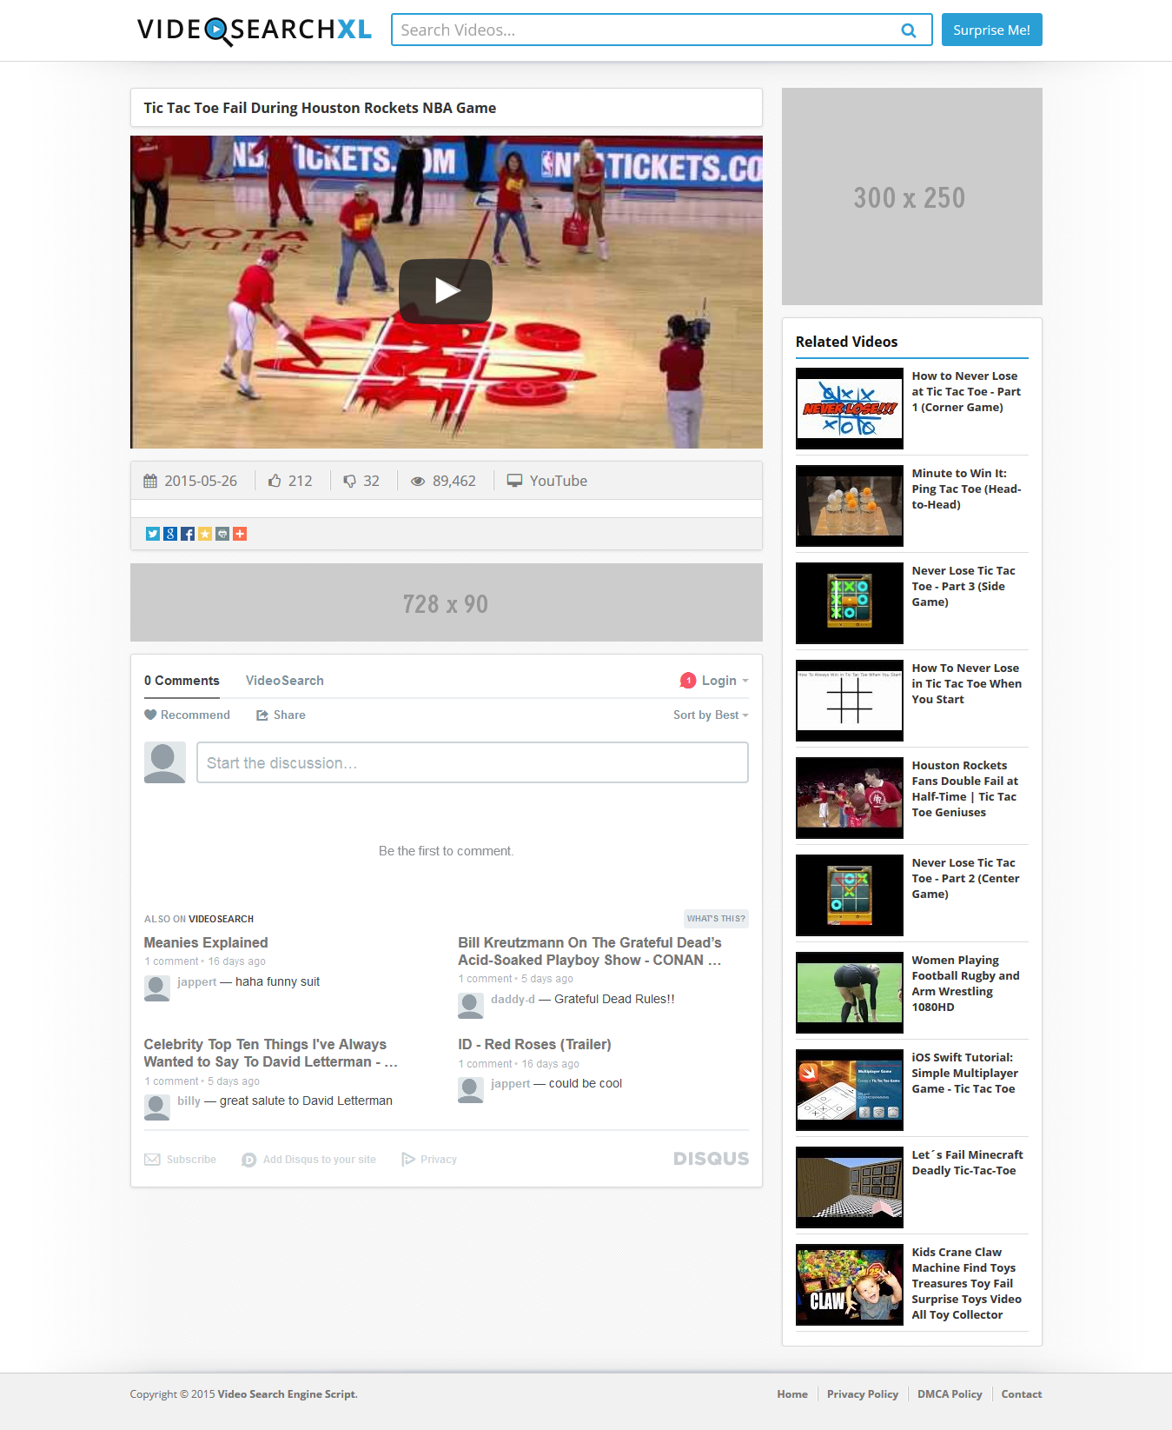Click the red notification badge near Login

(688, 681)
